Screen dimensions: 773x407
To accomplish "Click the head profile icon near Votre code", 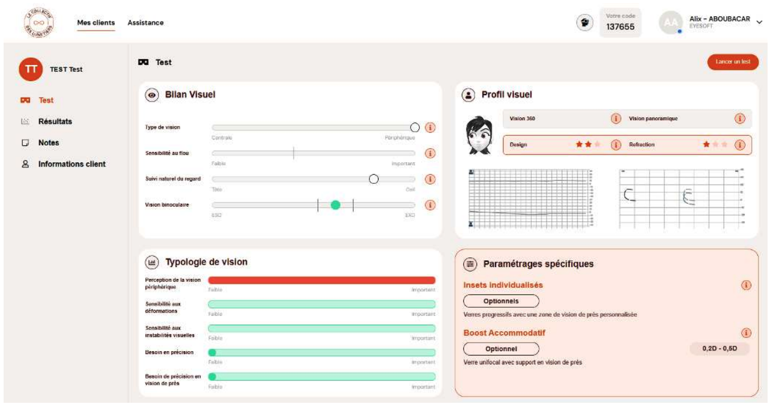I will coord(584,23).
